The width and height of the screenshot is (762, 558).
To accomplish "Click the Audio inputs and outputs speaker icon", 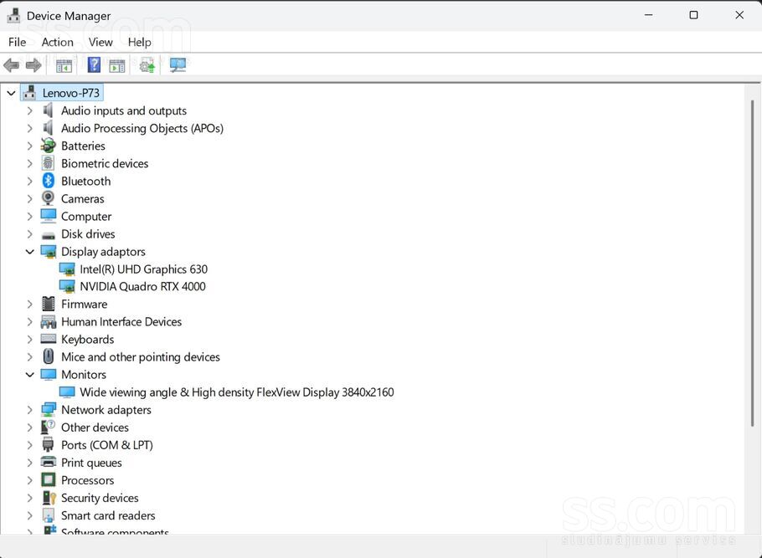I will [48, 110].
